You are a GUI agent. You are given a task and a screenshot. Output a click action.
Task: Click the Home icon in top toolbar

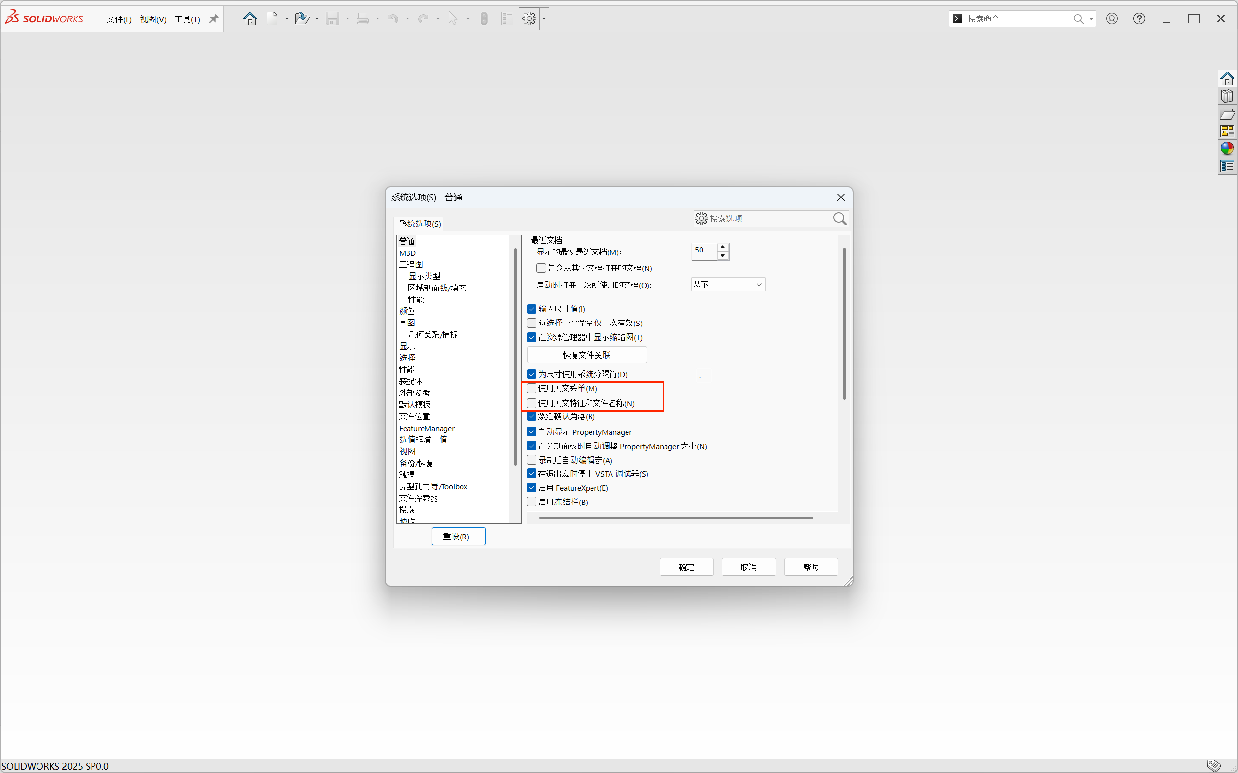[250, 19]
